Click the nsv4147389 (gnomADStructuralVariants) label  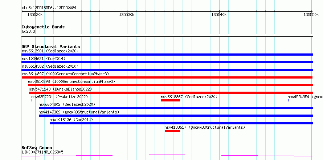point(79,112)
